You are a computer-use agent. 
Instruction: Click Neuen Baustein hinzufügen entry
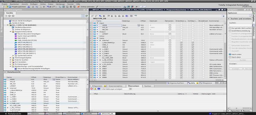click(29, 34)
